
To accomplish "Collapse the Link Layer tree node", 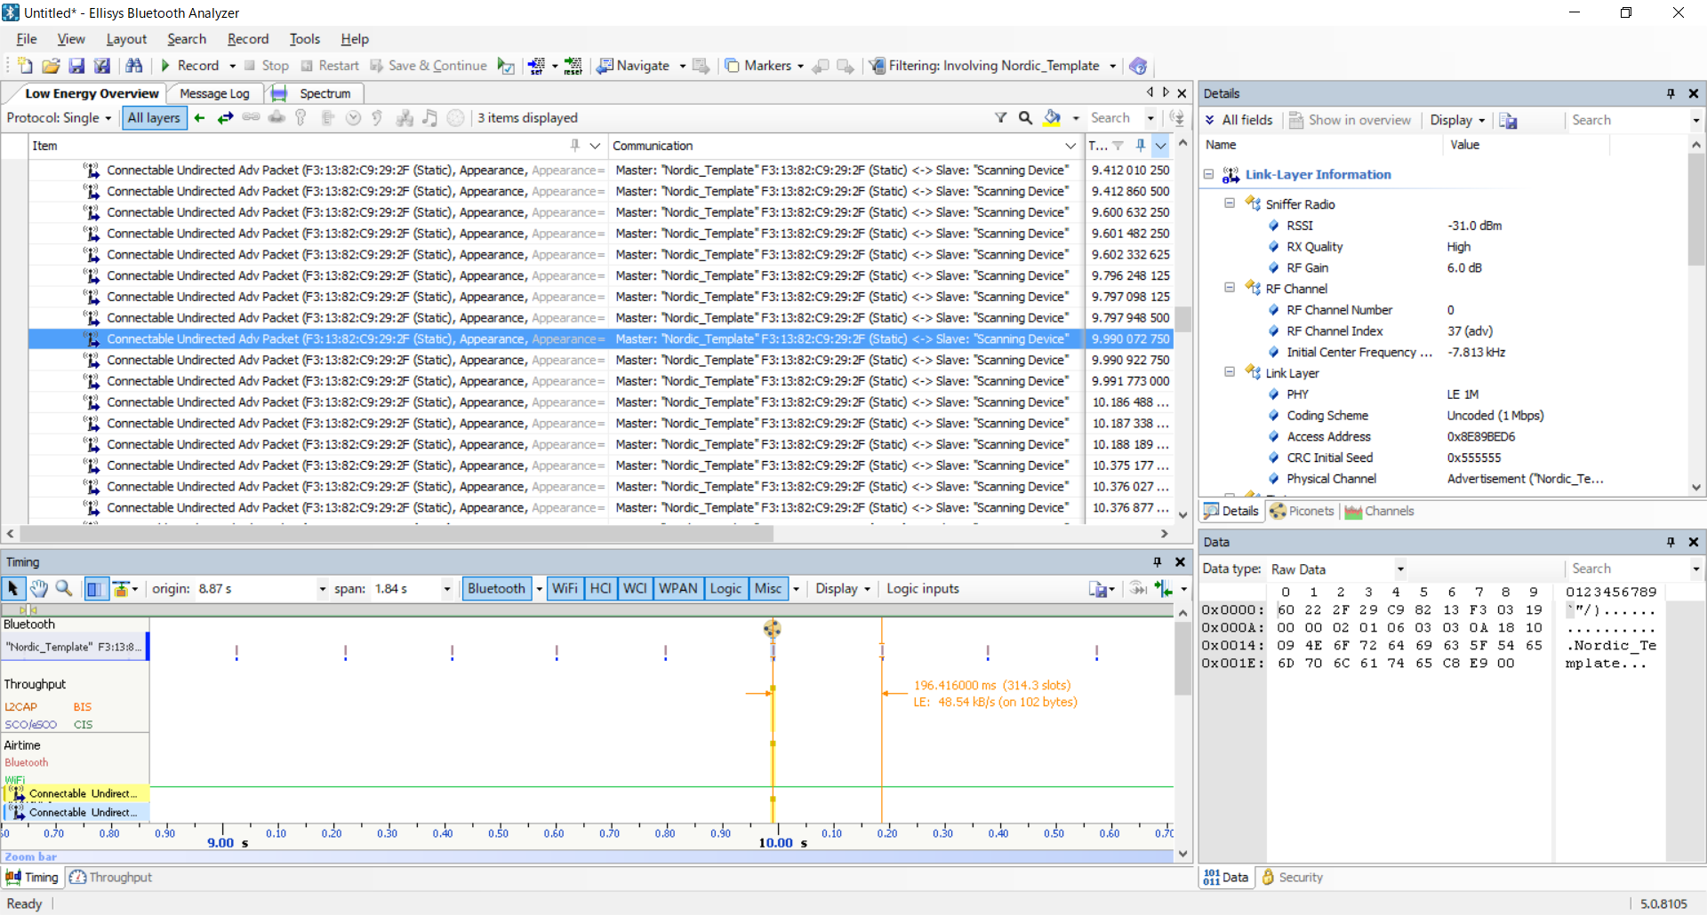I will [1230, 371].
